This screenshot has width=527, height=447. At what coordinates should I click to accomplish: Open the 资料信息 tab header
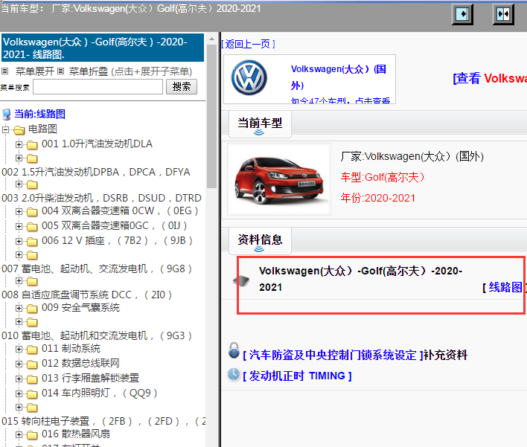pos(260,241)
